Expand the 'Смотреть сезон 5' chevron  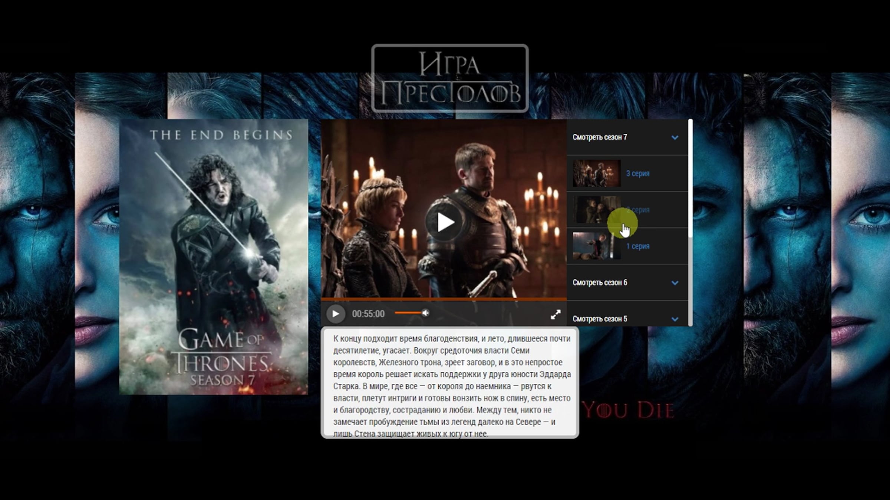(675, 319)
